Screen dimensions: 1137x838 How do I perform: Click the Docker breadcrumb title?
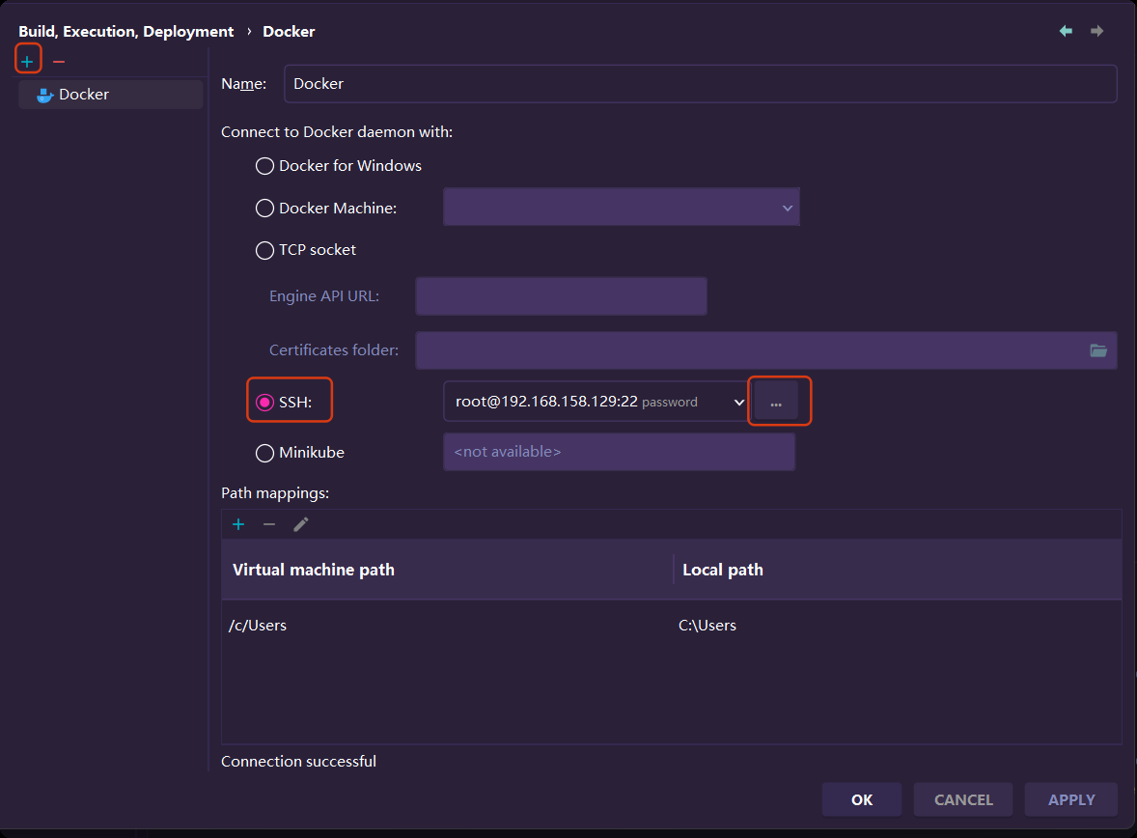[x=289, y=31]
